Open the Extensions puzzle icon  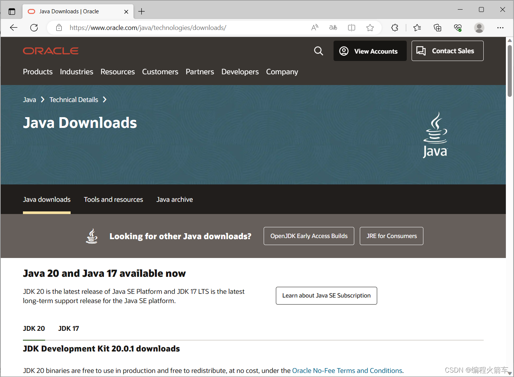tap(395, 28)
